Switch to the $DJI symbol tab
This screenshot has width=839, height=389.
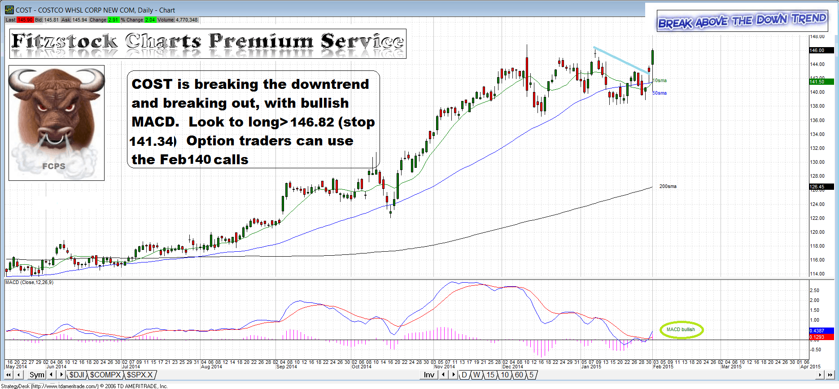(x=77, y=375)
